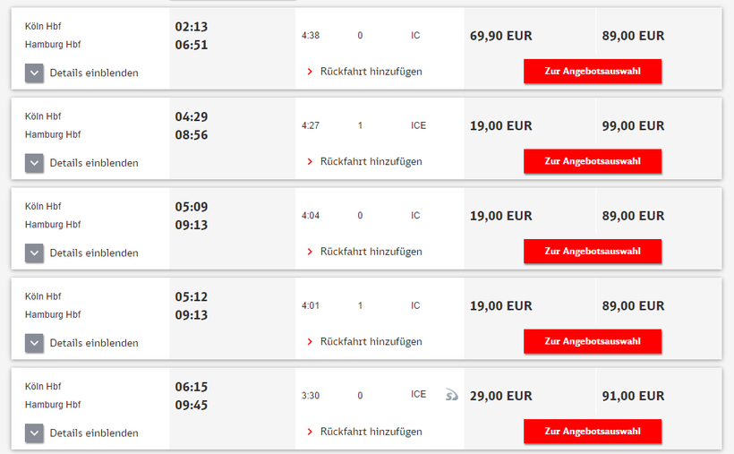Go to offer selection for the 05:09 train
The height and width of the screenshot is (454, 734).
point(593,252)
